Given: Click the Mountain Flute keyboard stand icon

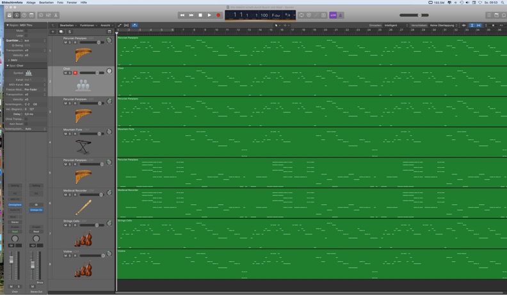Looking at the screenshot, I should (83, 147).
